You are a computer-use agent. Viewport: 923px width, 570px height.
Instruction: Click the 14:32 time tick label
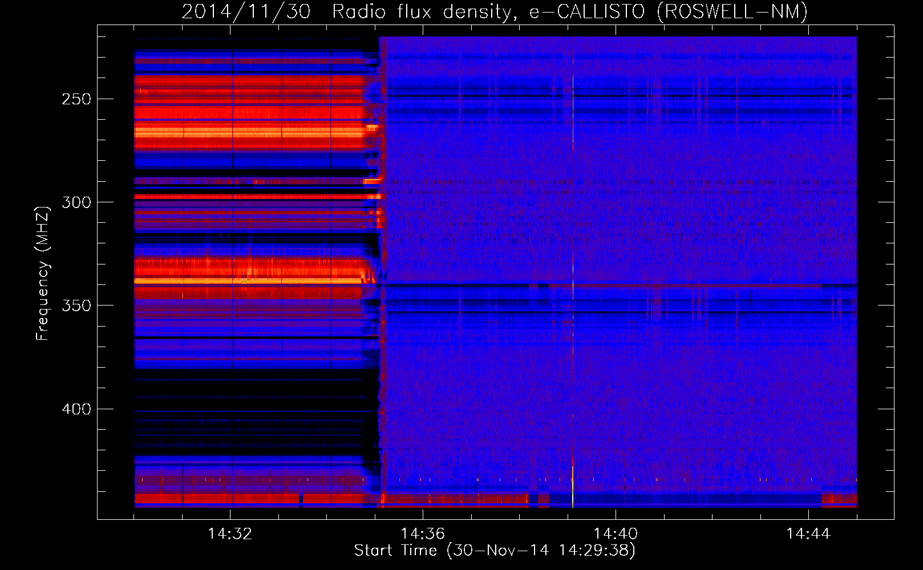pyautogui.click(x=230, y=534)
